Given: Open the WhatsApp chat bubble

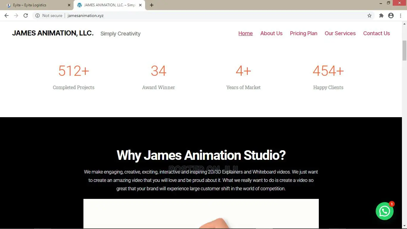Looking at the screenshot, I should (384, 211).
